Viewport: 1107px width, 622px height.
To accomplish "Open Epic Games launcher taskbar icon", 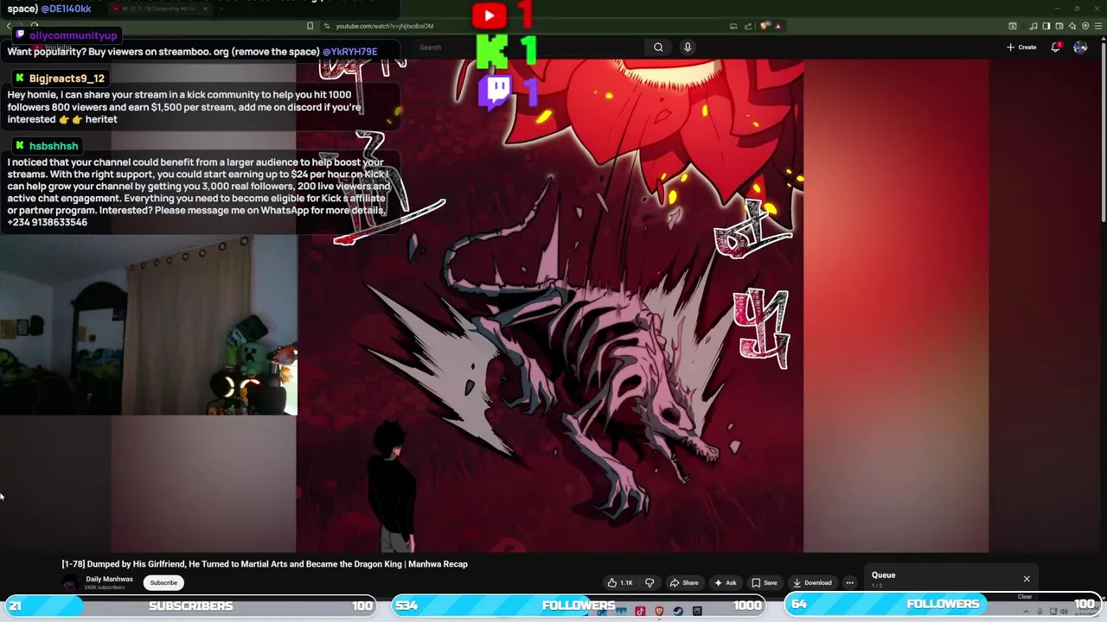I will [697, 611].
